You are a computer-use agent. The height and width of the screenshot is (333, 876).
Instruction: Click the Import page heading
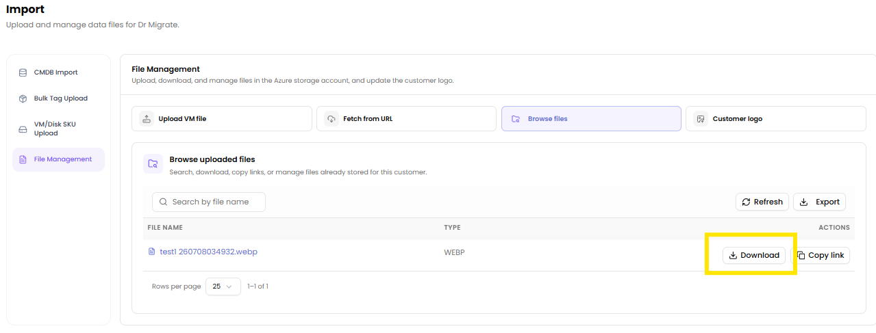click(x=25, y=10)
